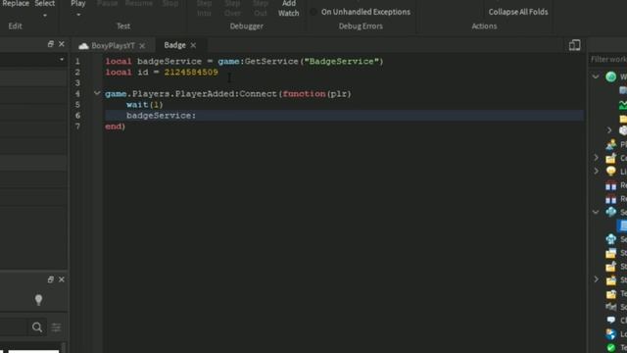Select the Lighting lightbulb icon in Explorer
Viewport: 627px width, 353px height.
pos(611,172)
